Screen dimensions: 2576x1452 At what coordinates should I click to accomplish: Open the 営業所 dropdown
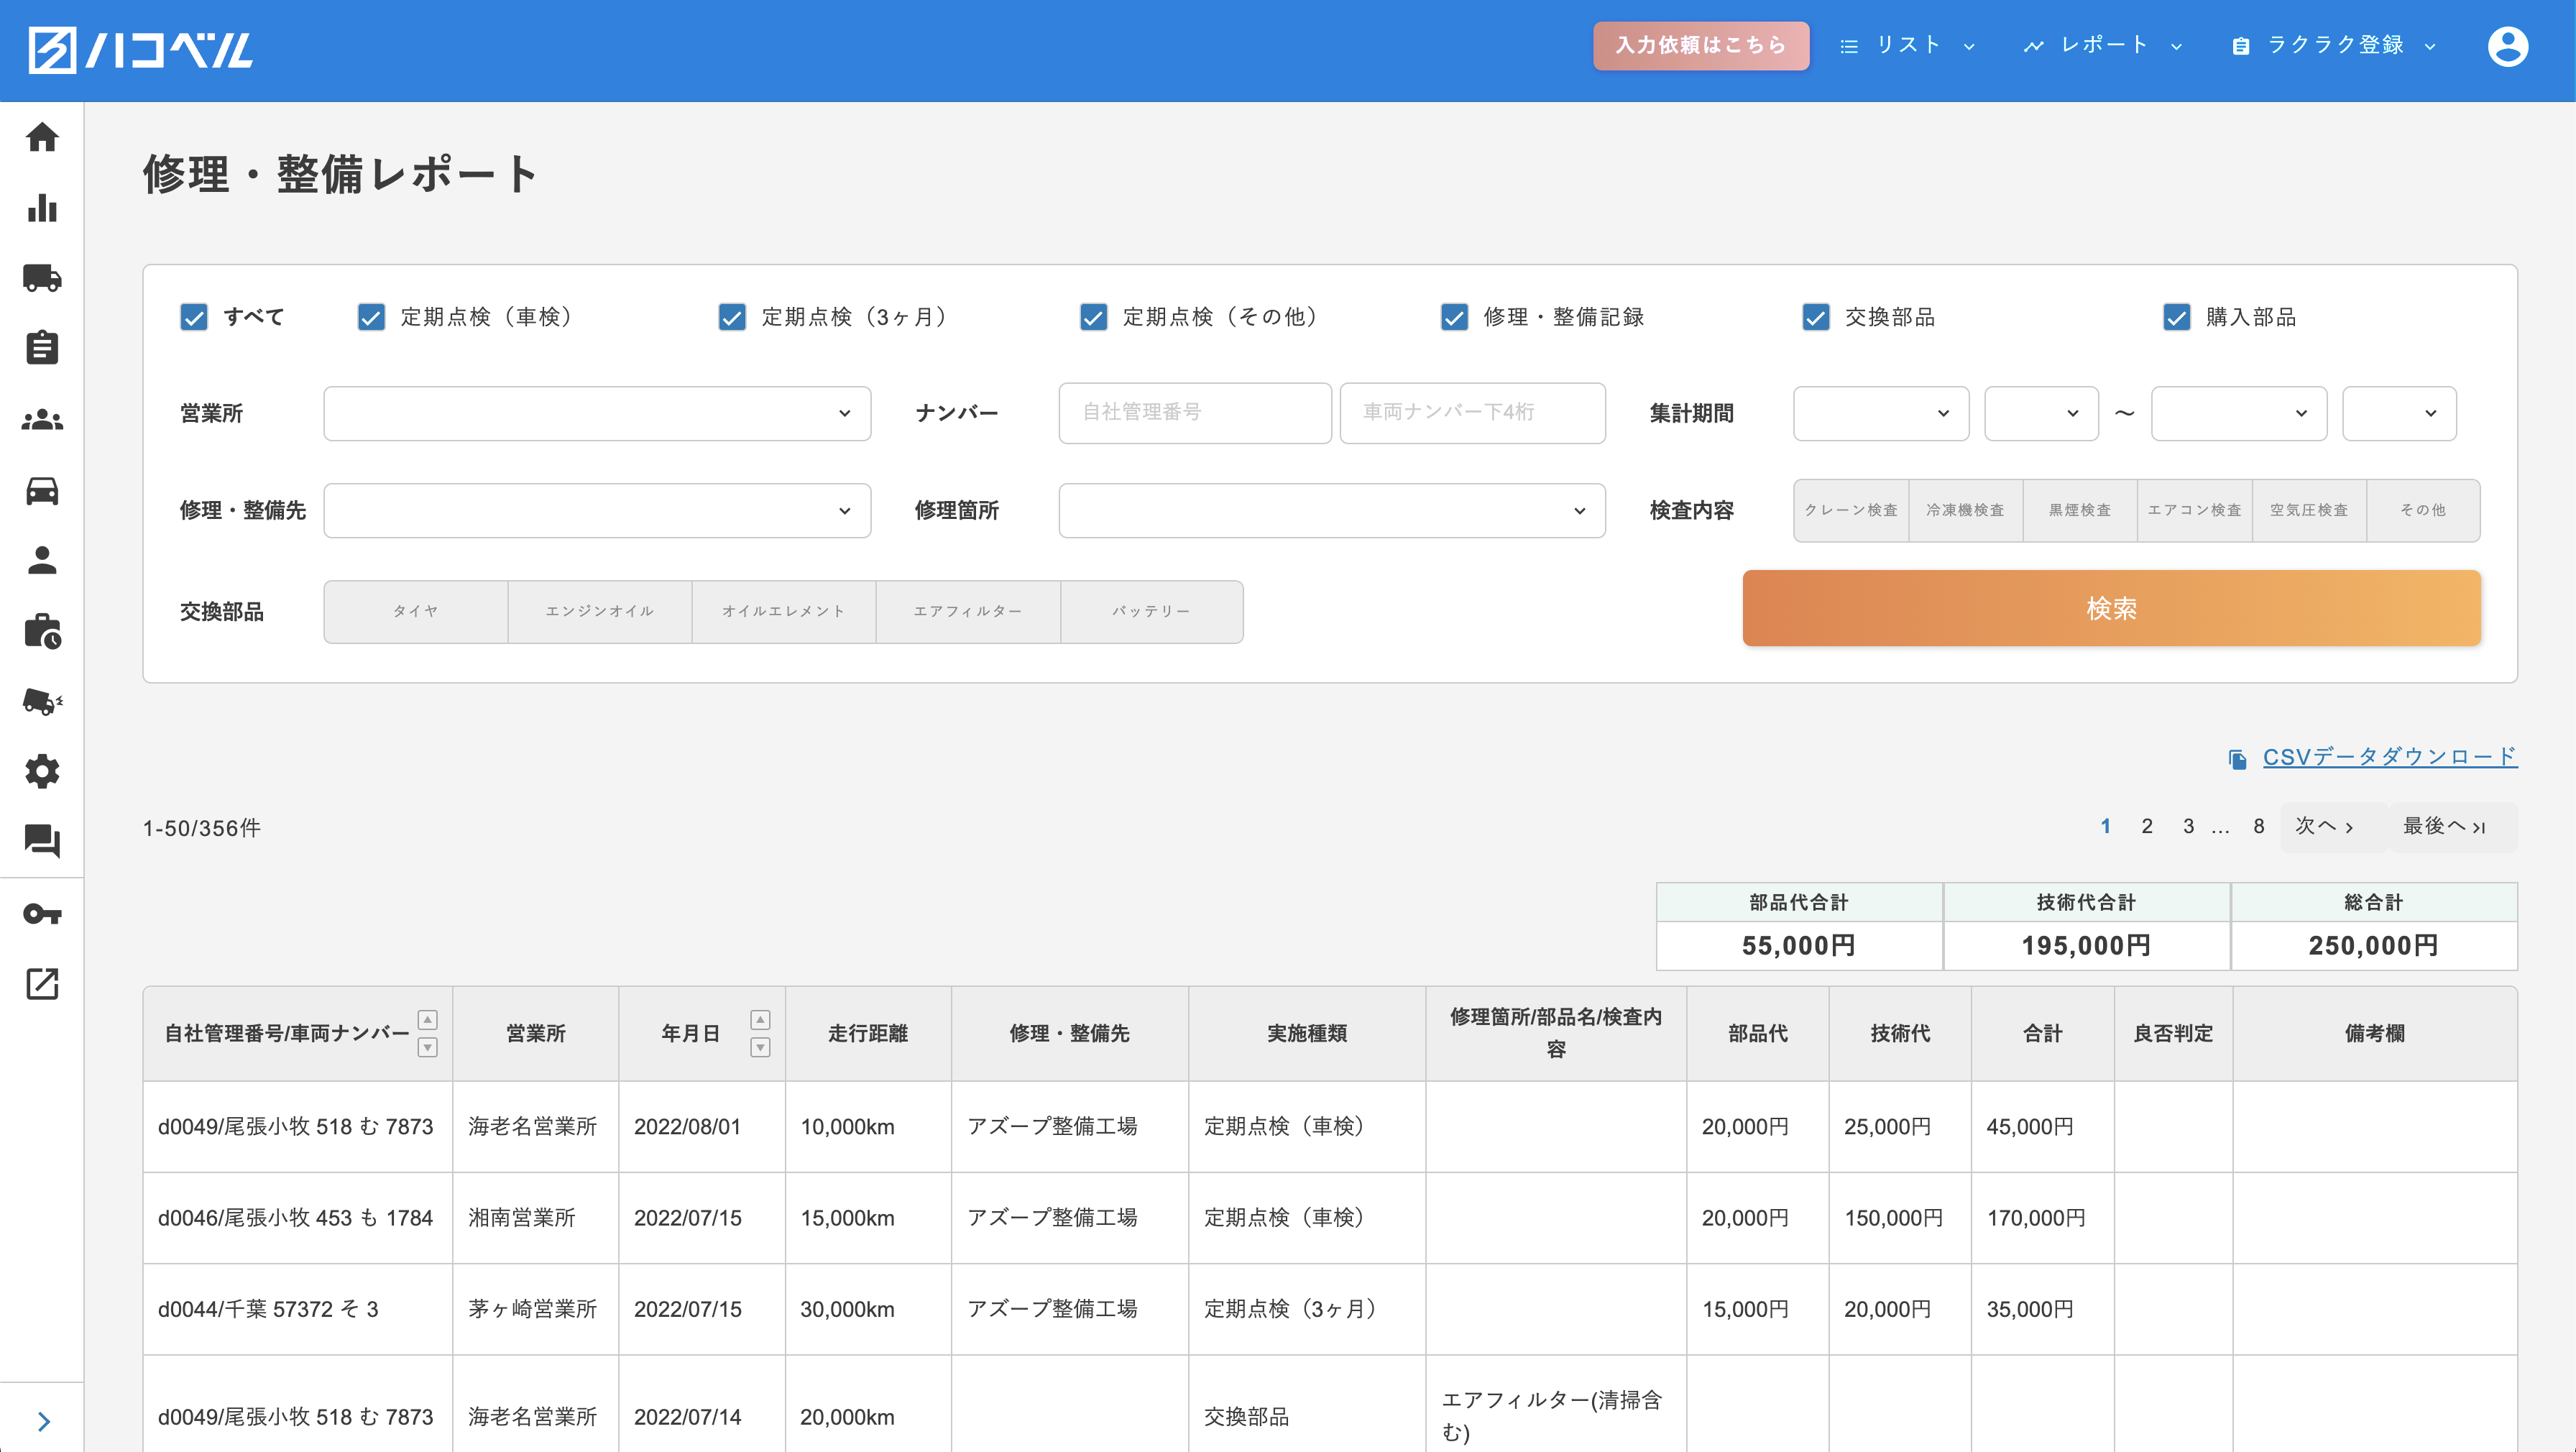tap(597, 413)
